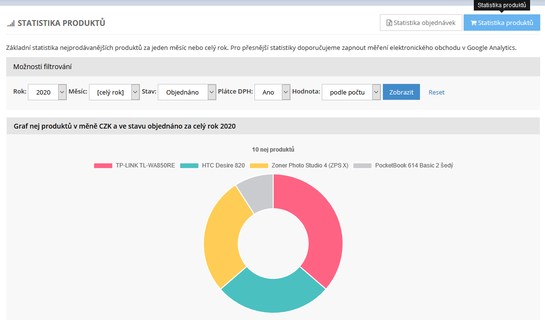Click the HTC Desire 820 legend label text
This screenshot has height=320, width=545.
click(x=224, y=166)
